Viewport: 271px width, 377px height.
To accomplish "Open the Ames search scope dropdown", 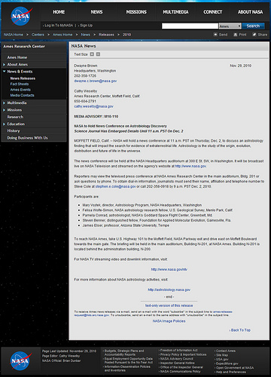I will tap(230, 26).
